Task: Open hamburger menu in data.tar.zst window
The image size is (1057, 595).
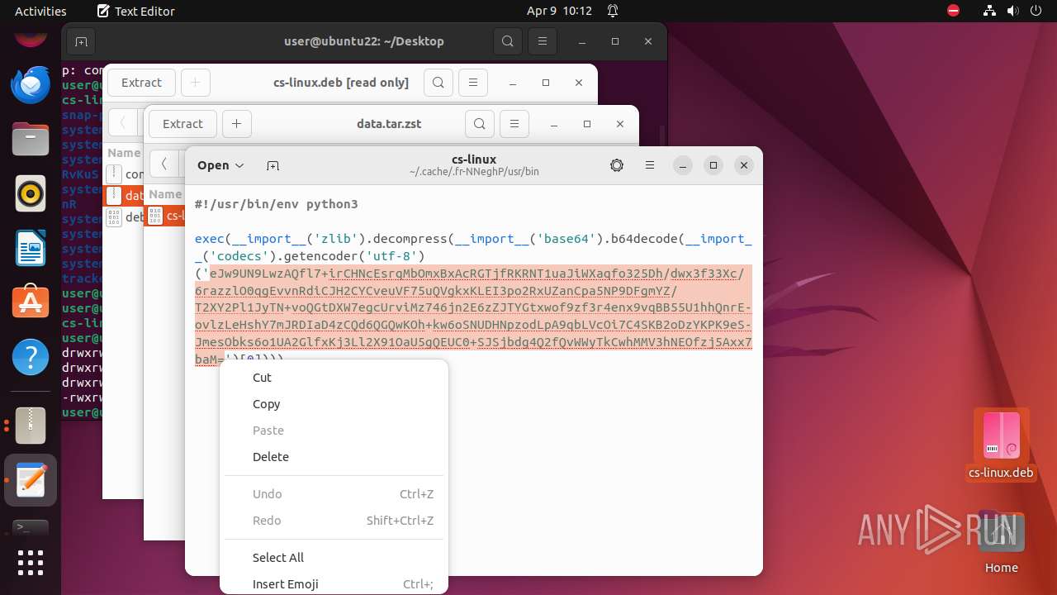Action: pos(514,124)
